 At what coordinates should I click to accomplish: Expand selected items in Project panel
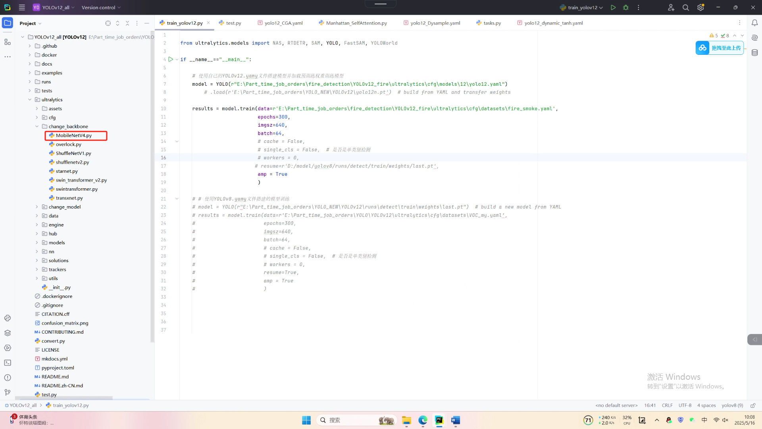click(x=117, y=23)
